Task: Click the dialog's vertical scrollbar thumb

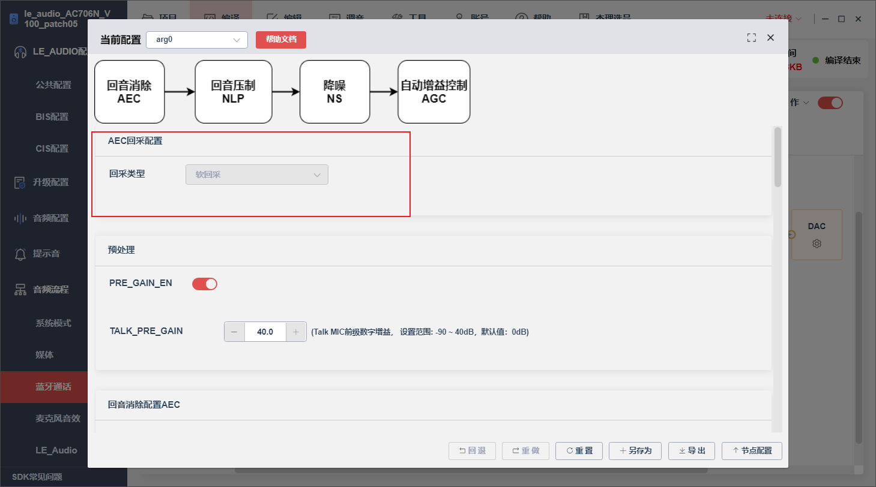Action: point(778,157)
